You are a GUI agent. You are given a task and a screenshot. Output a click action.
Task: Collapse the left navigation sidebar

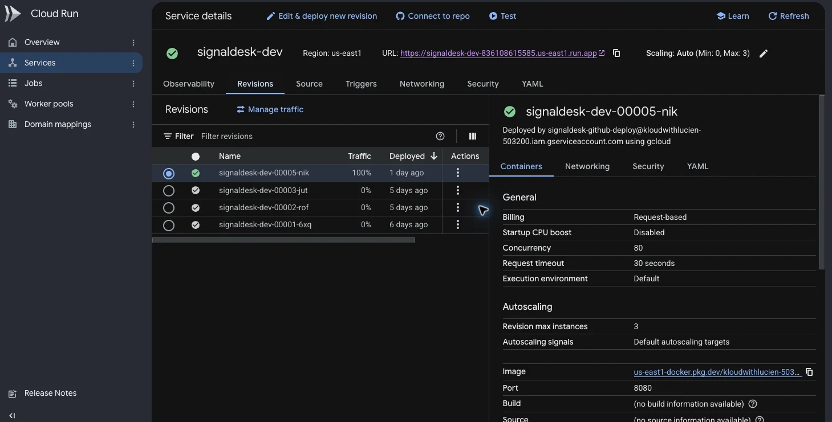[13, 416]
